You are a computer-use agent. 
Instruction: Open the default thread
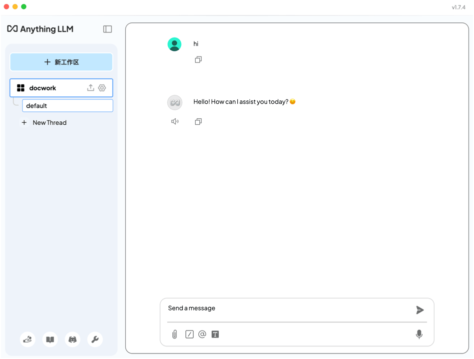point(68,106)
